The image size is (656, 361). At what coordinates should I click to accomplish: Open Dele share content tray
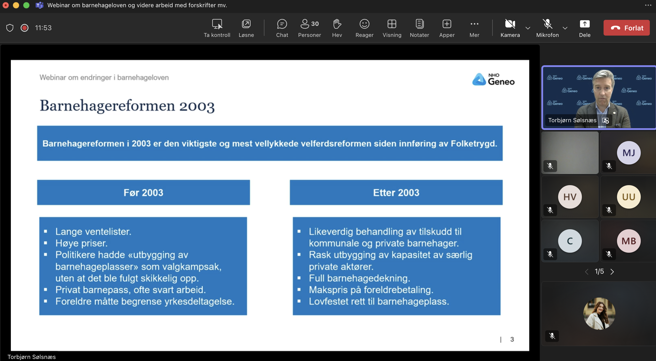[x=584, y=28]
